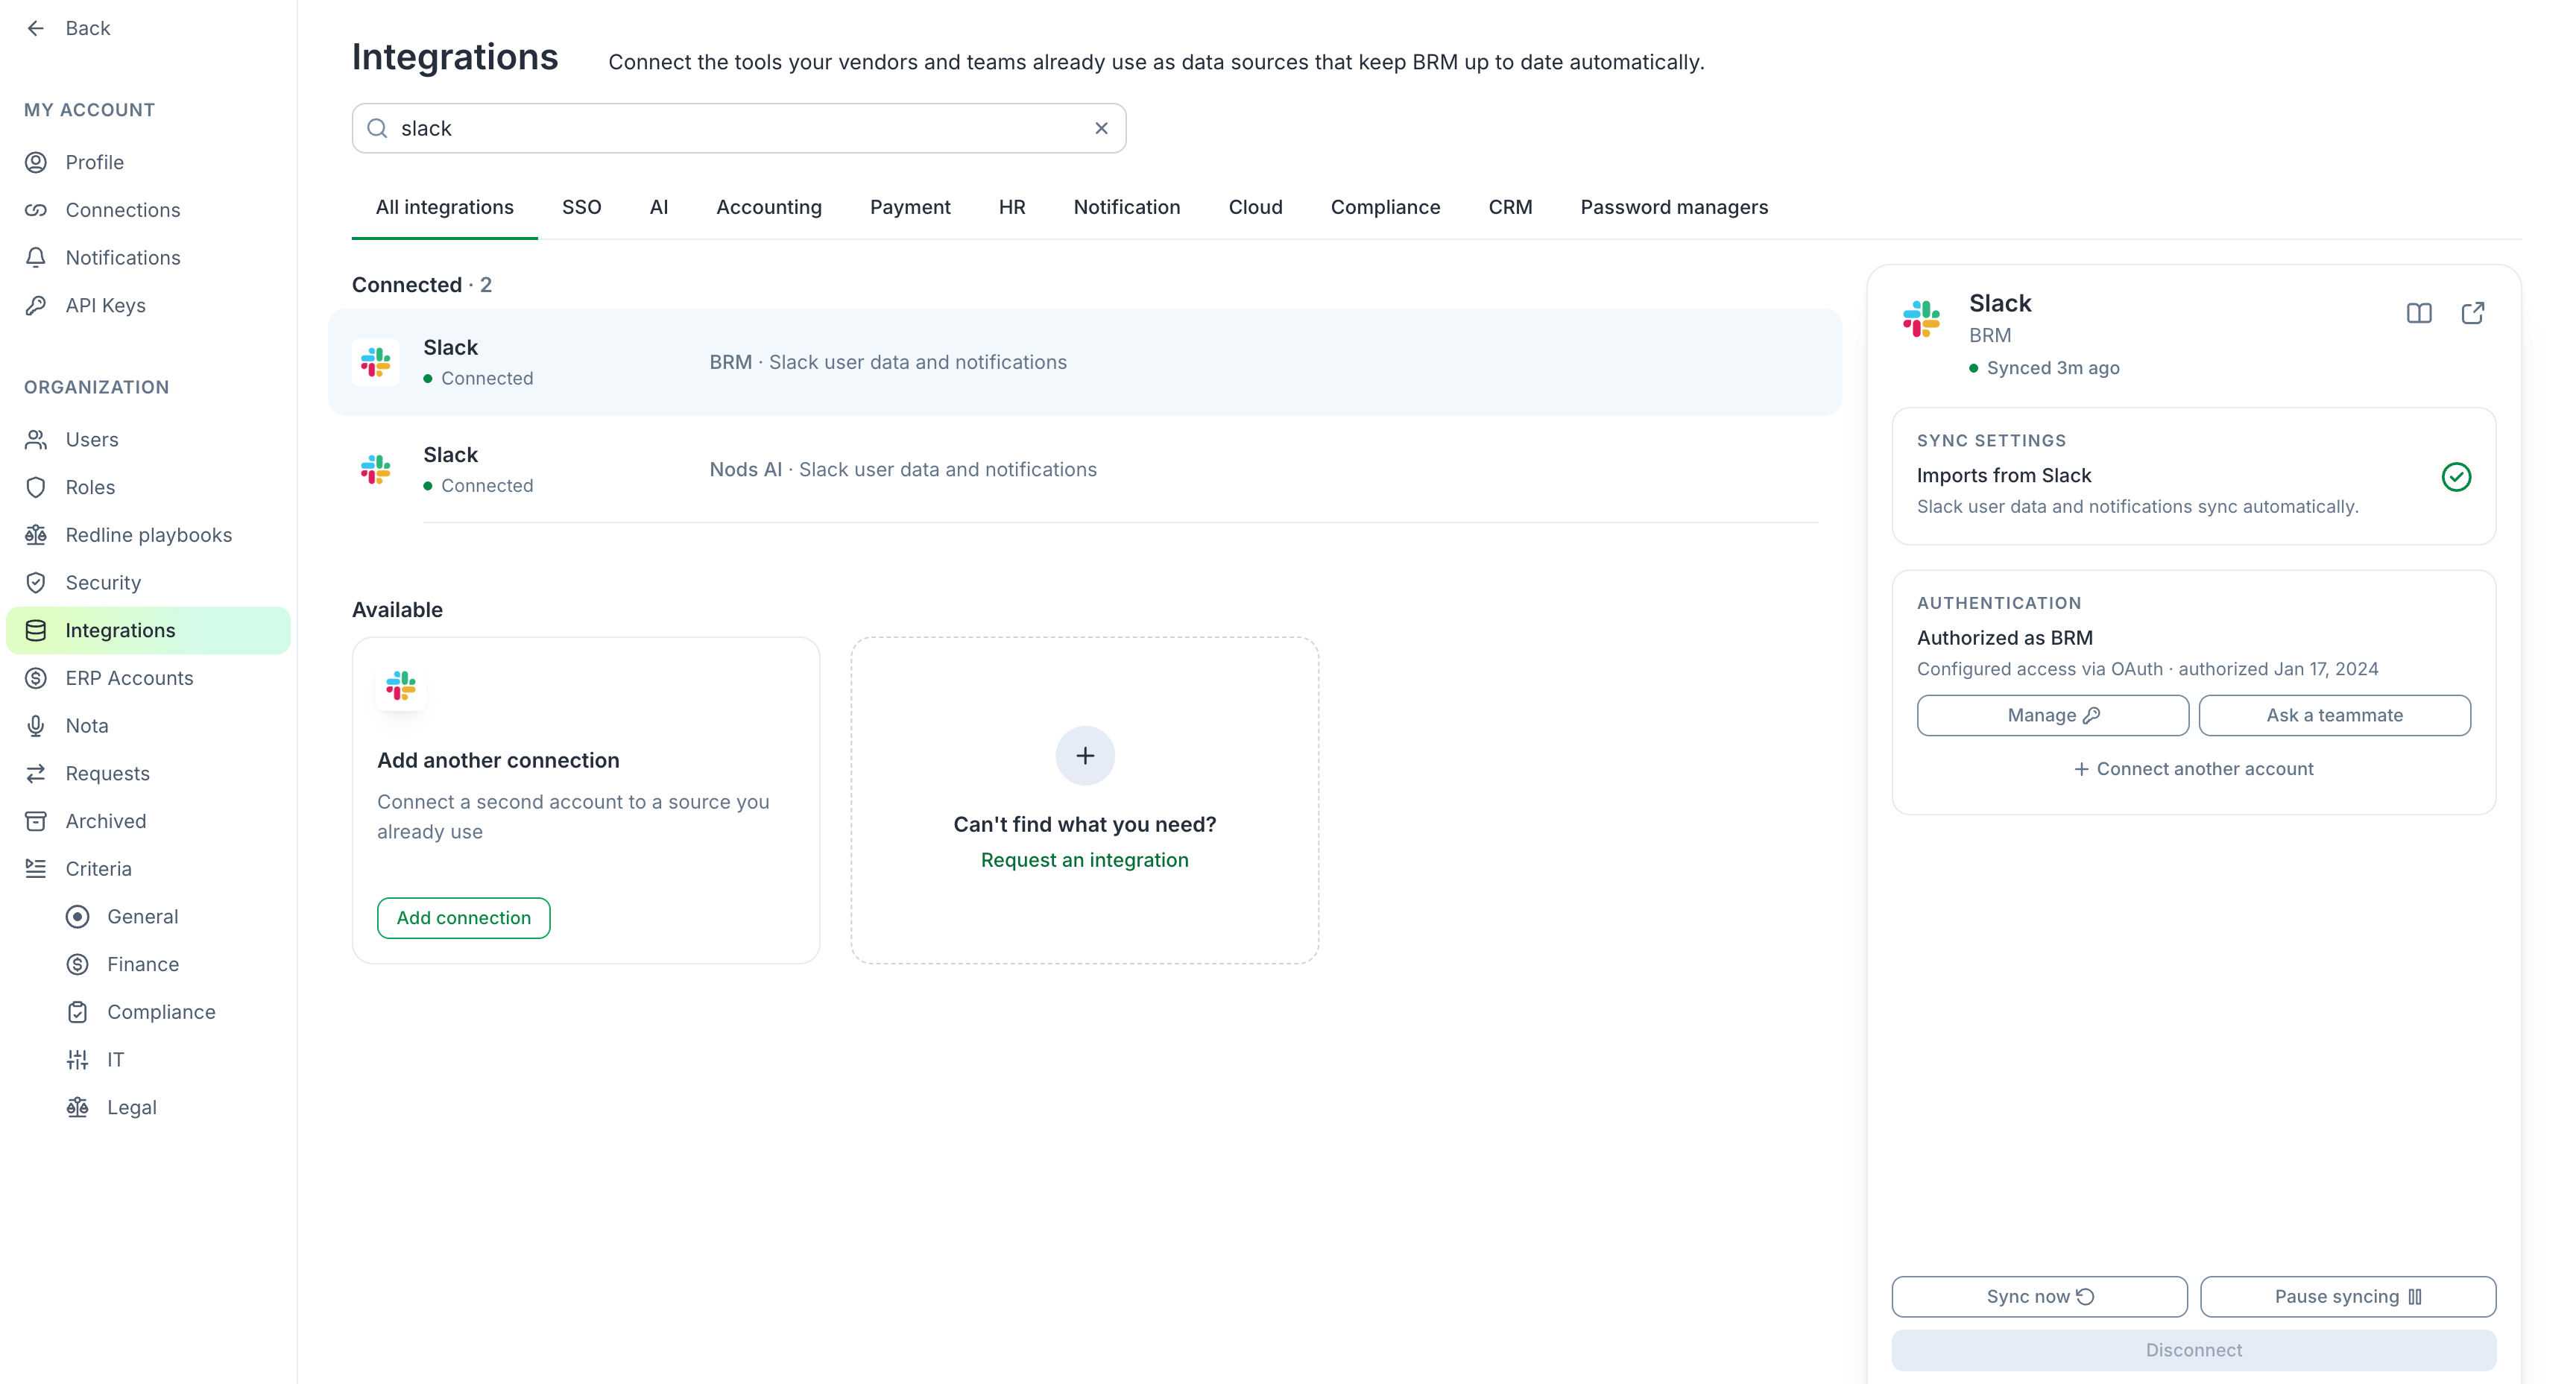The height and width of the screenshot is (1384, 2576).
Task: Focus the integrations search field
Action: (738, 128)
